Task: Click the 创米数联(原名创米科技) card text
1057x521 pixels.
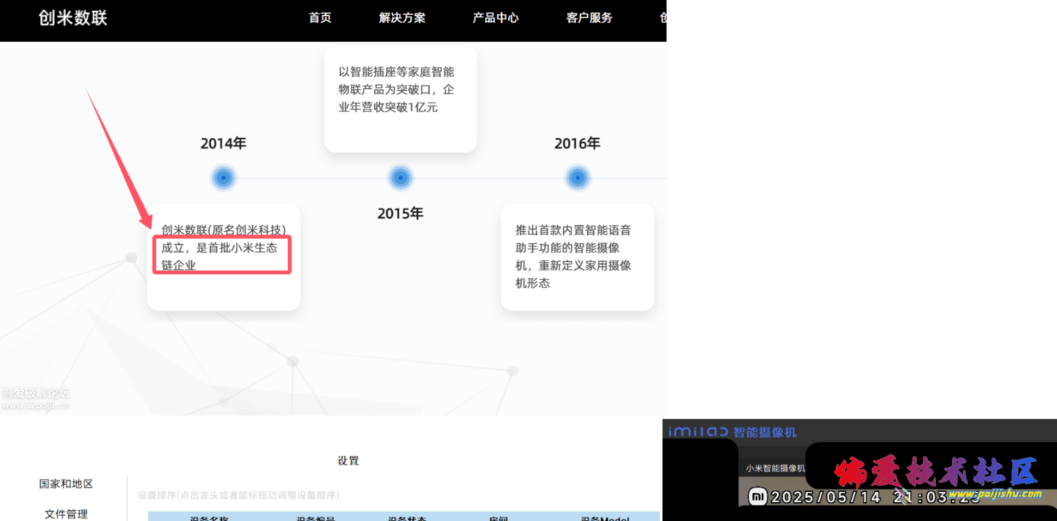Action: pos(223,247)
